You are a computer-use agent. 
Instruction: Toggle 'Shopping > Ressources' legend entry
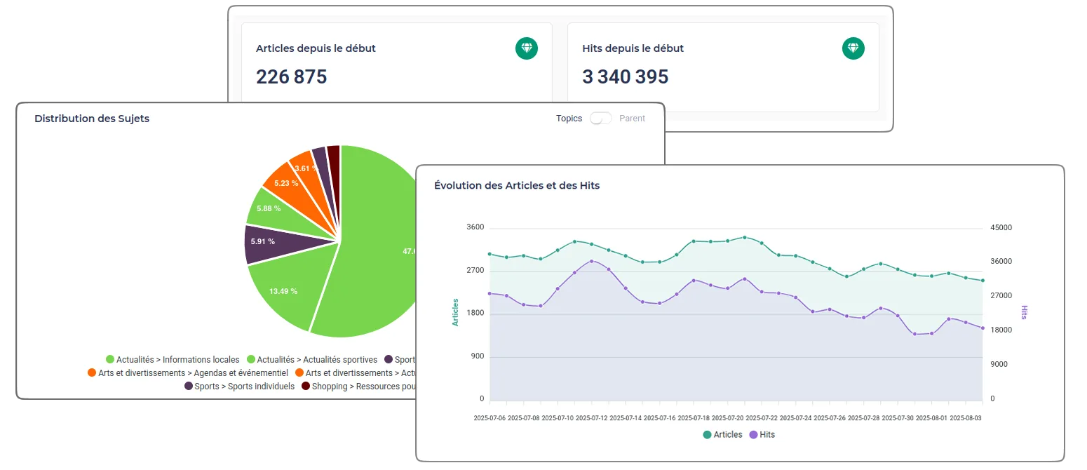click(359, 387)
